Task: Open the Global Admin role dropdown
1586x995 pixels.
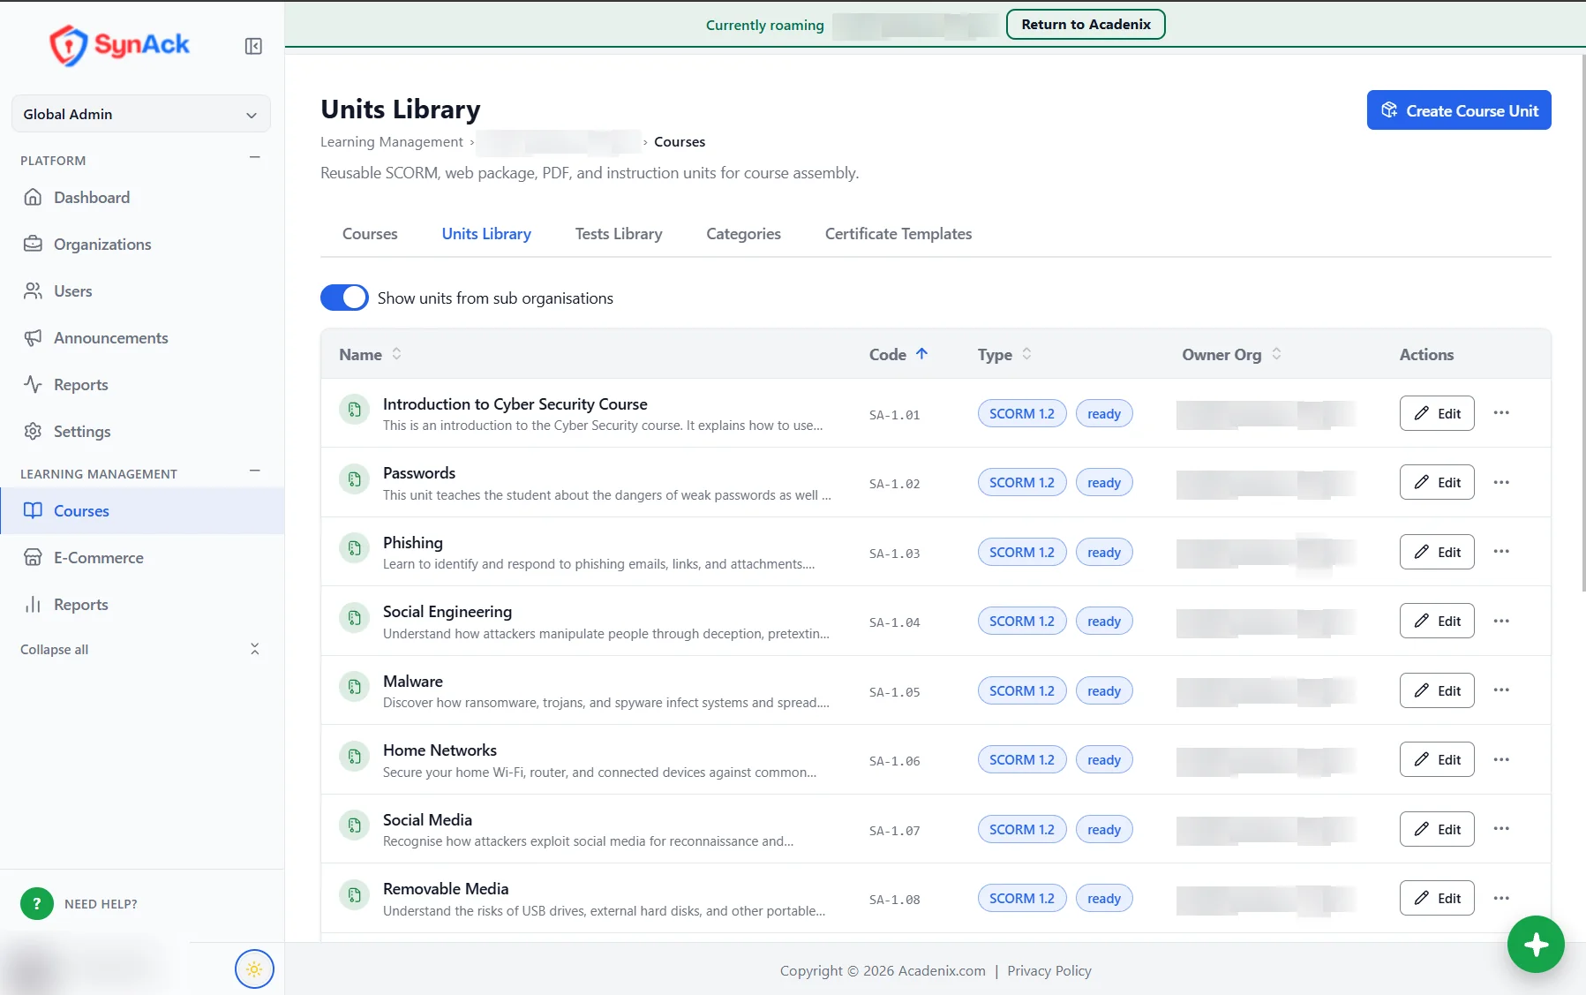Action: [141, 114]
